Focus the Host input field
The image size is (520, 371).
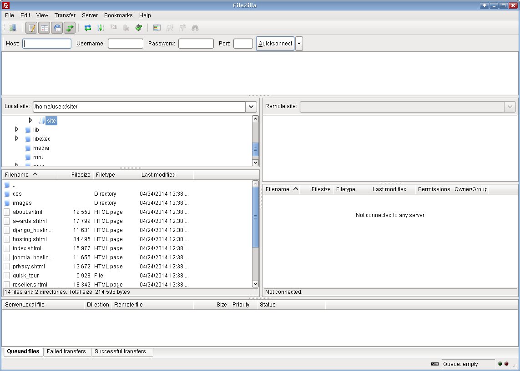47,44
